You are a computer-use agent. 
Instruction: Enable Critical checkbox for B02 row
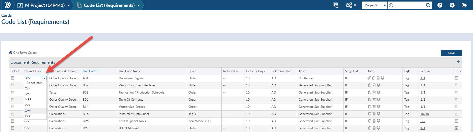456,85
